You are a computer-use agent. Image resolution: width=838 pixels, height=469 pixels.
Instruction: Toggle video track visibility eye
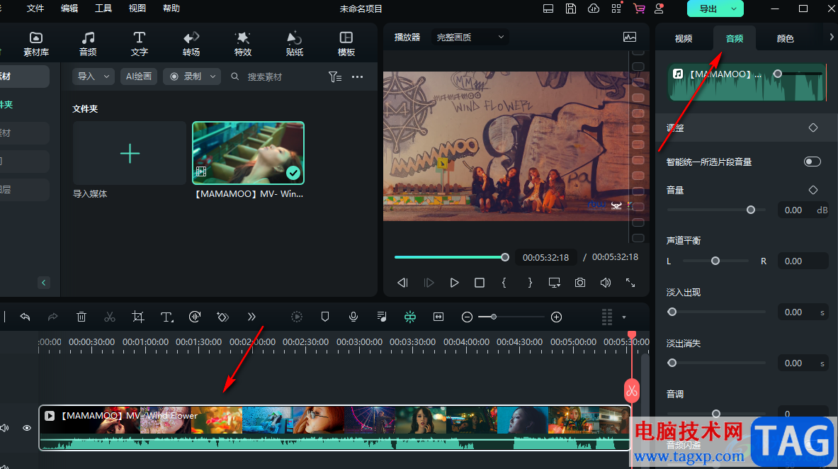[27, 428]
